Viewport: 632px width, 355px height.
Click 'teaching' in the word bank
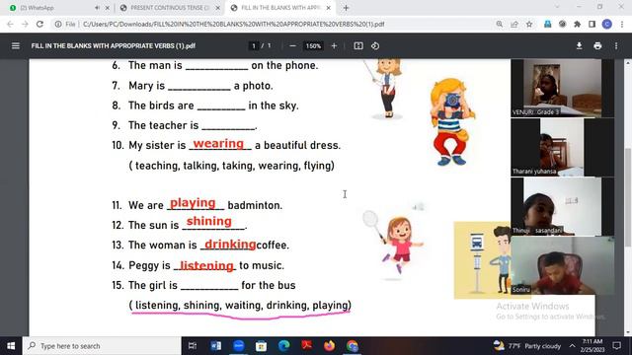(157, 166)
